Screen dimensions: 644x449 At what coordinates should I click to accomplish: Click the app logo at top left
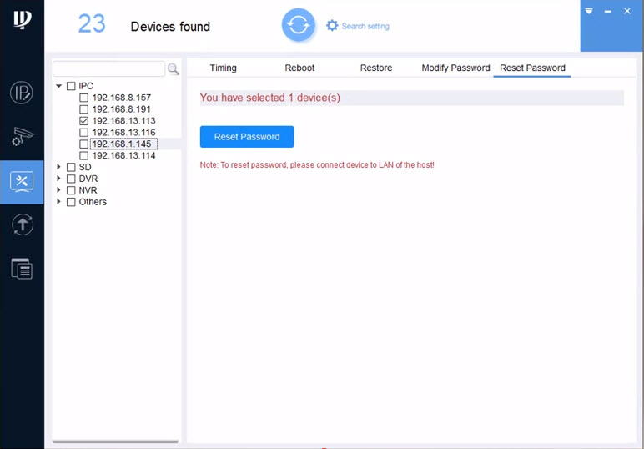pos(22,19)
